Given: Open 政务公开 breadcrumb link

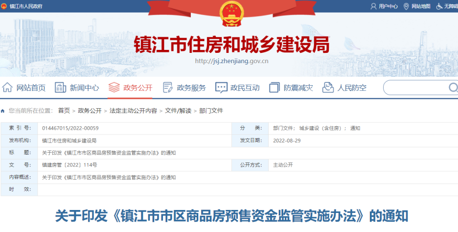Looking at the screenshot, I should (x=90, y=111).
